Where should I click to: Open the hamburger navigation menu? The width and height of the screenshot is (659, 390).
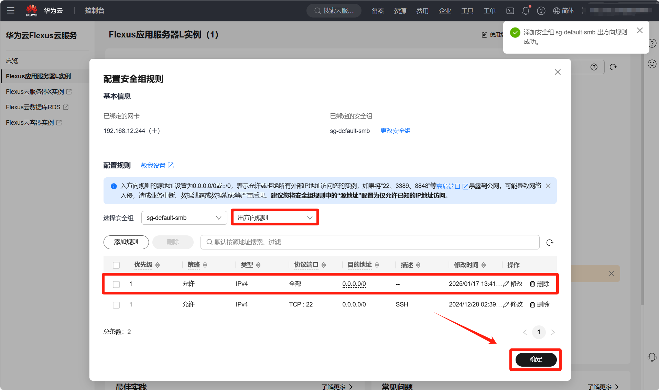click(11, 10)
